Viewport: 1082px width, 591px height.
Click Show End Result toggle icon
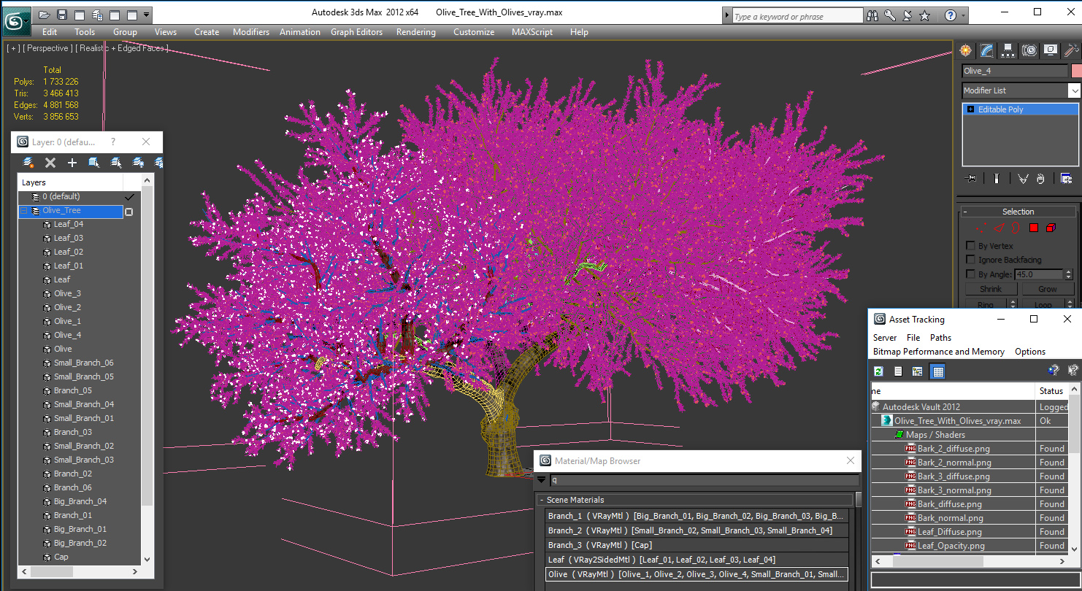point(996,179)
